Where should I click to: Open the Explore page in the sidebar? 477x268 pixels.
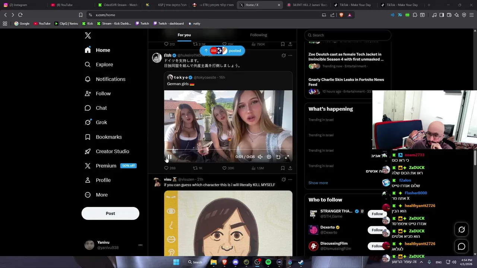click(x=99, y=64)
